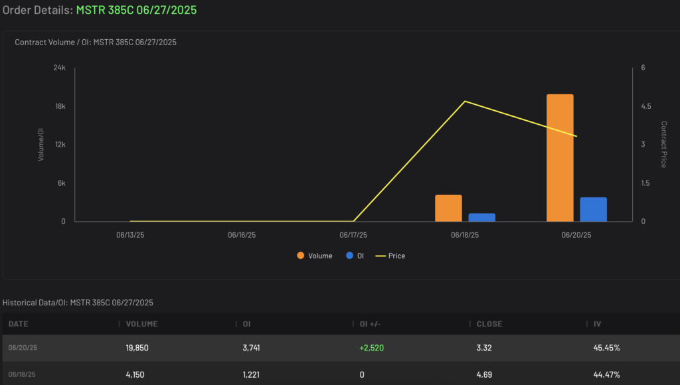Sort table by the OI column header
The height and width of the screenshot is (385, 680).
coord(247,324)
